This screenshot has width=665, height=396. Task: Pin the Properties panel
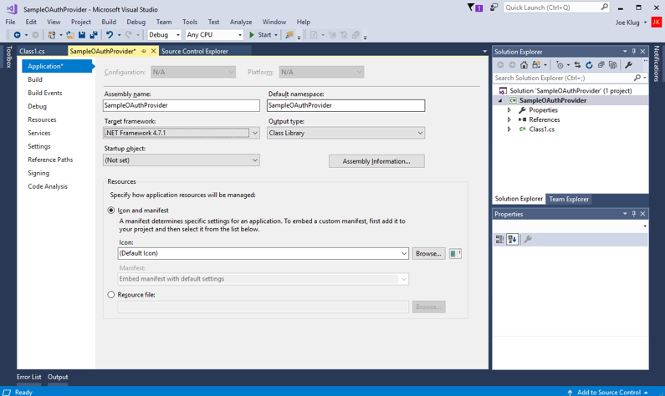633,214
